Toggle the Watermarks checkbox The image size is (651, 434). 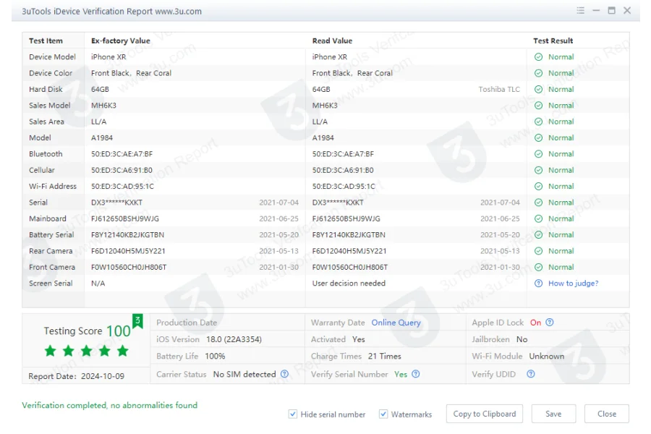point(383,414)
